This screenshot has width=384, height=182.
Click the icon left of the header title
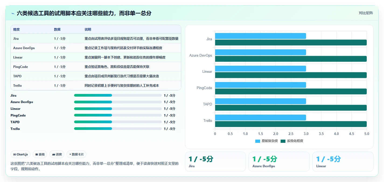coord(13,13)
